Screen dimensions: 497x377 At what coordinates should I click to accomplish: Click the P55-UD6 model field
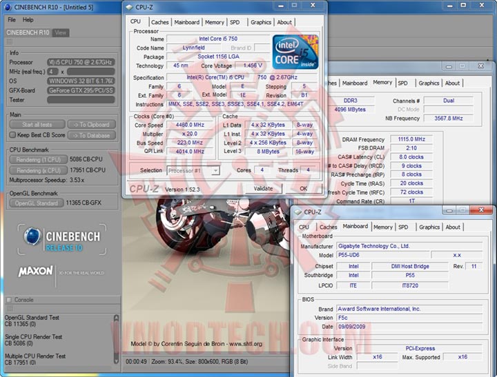coord(383,255)
